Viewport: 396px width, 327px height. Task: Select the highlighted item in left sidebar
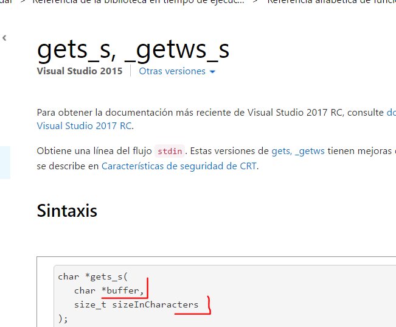point(5,163)
